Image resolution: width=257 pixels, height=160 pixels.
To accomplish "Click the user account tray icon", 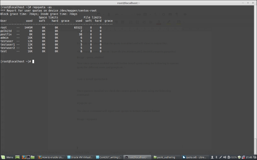I will click(212, 157).
